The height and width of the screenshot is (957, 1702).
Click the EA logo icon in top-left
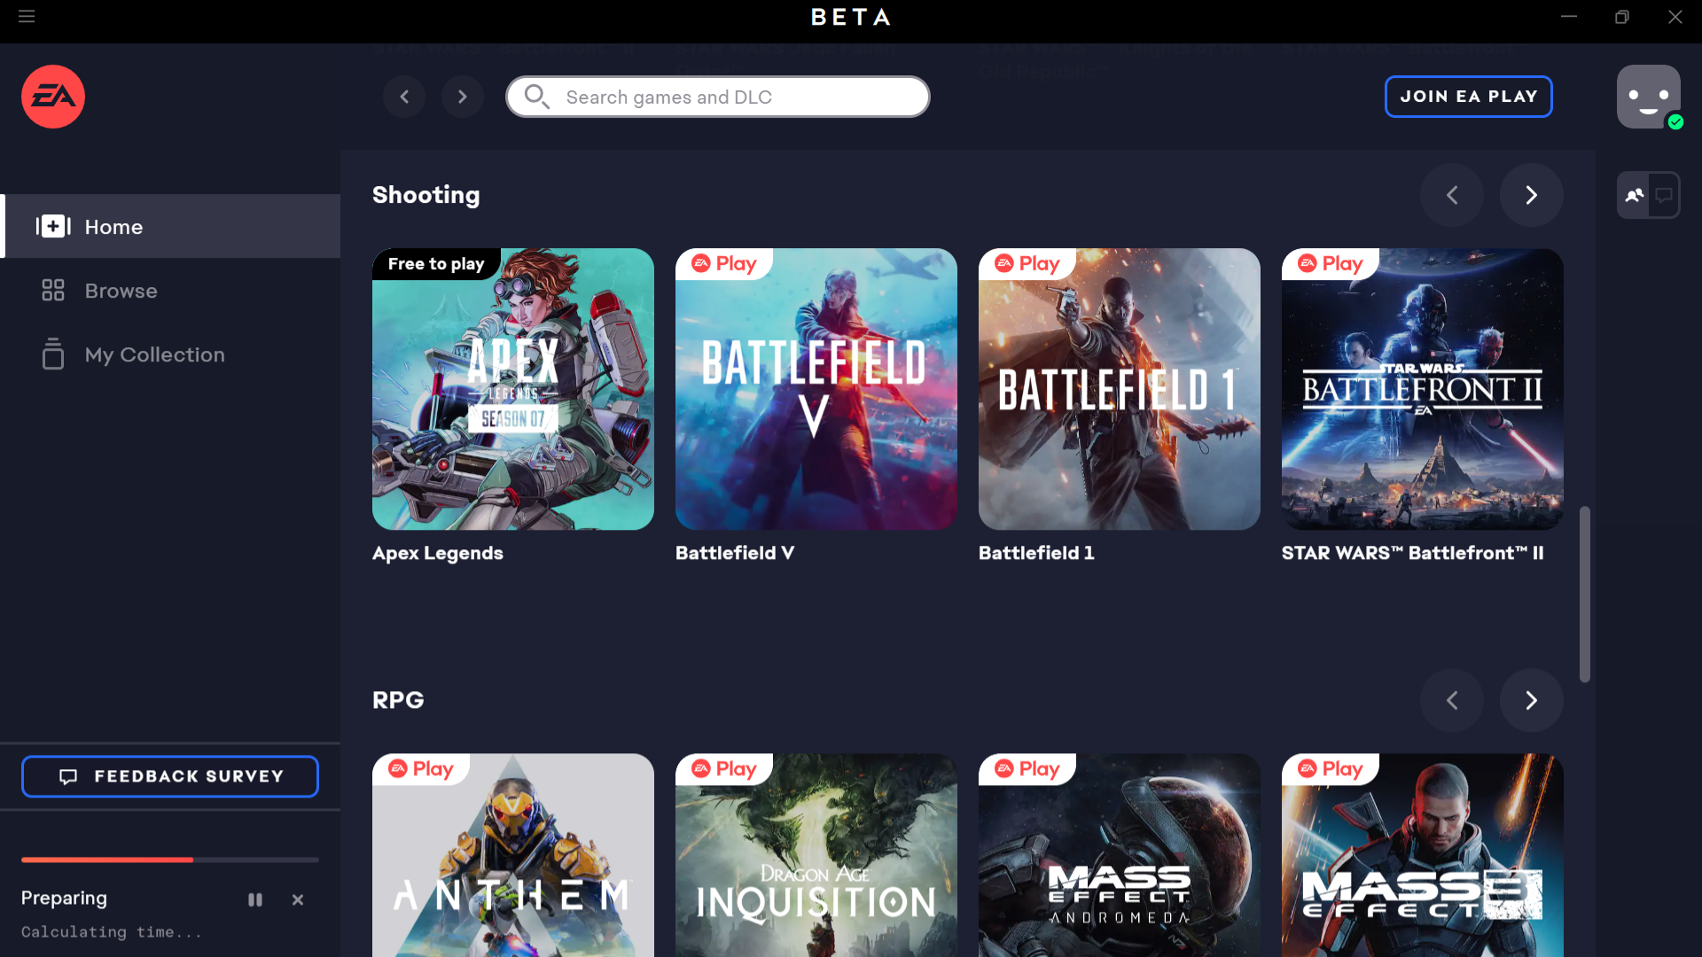point(52,96)
